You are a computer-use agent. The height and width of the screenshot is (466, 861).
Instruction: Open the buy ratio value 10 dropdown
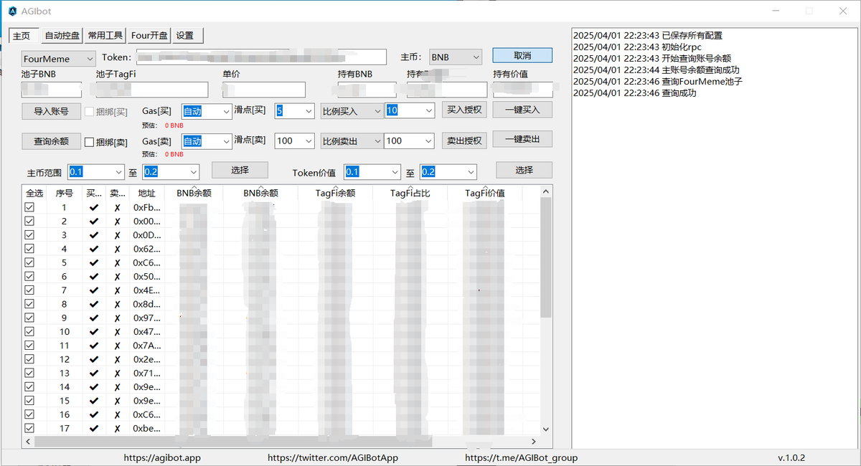click(x=409, y=110)
